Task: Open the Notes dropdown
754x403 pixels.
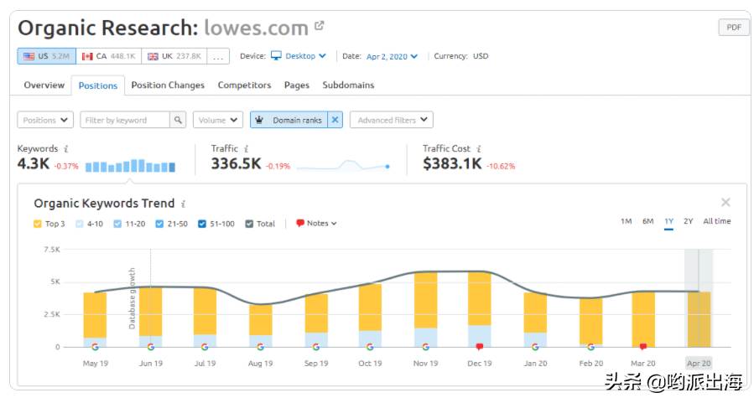Action: point(316,224)
